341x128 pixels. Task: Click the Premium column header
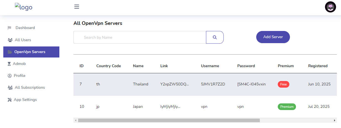point(286,66)
